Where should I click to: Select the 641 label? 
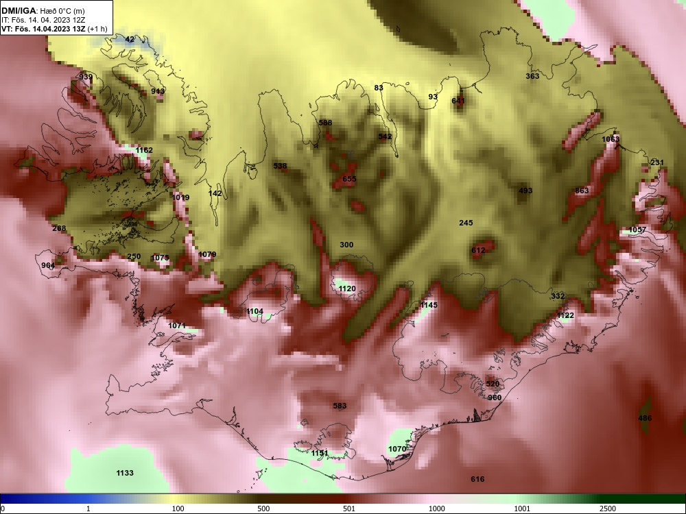458,101
